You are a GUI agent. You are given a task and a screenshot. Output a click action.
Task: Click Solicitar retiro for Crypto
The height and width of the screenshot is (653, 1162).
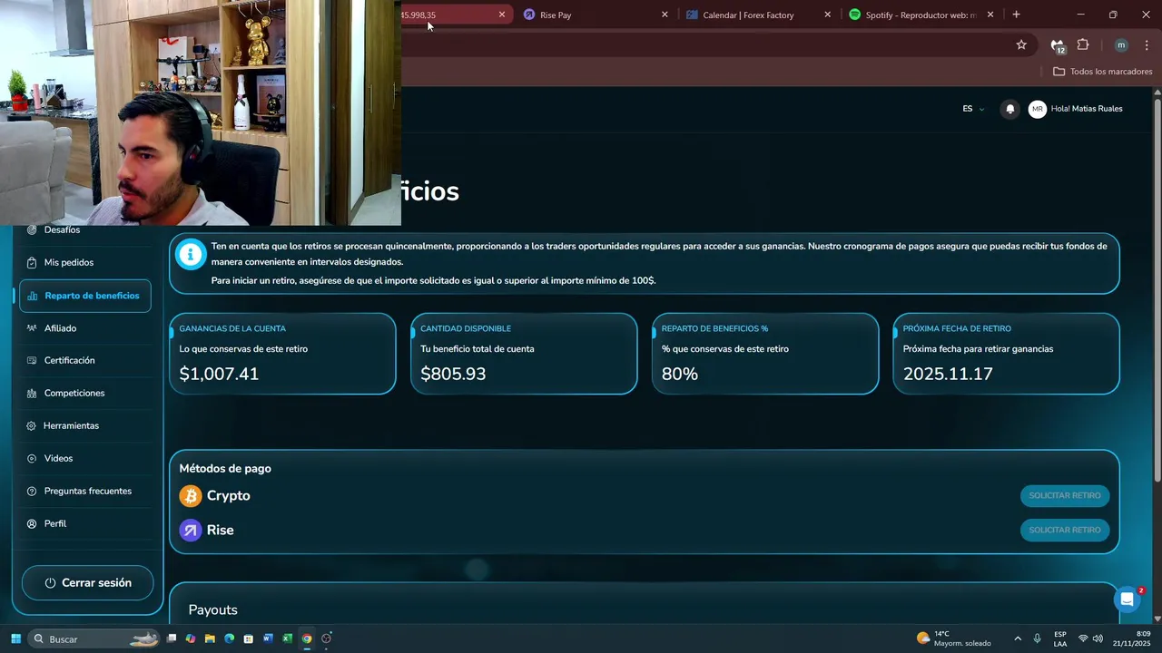(x=1065, y=495)
